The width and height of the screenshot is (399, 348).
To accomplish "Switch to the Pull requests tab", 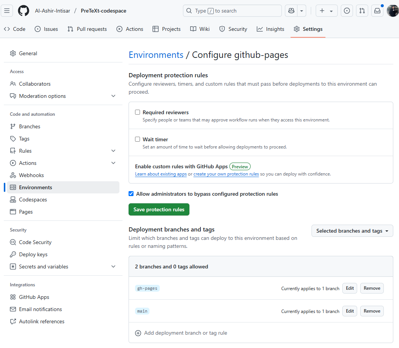I will [87, 29].
